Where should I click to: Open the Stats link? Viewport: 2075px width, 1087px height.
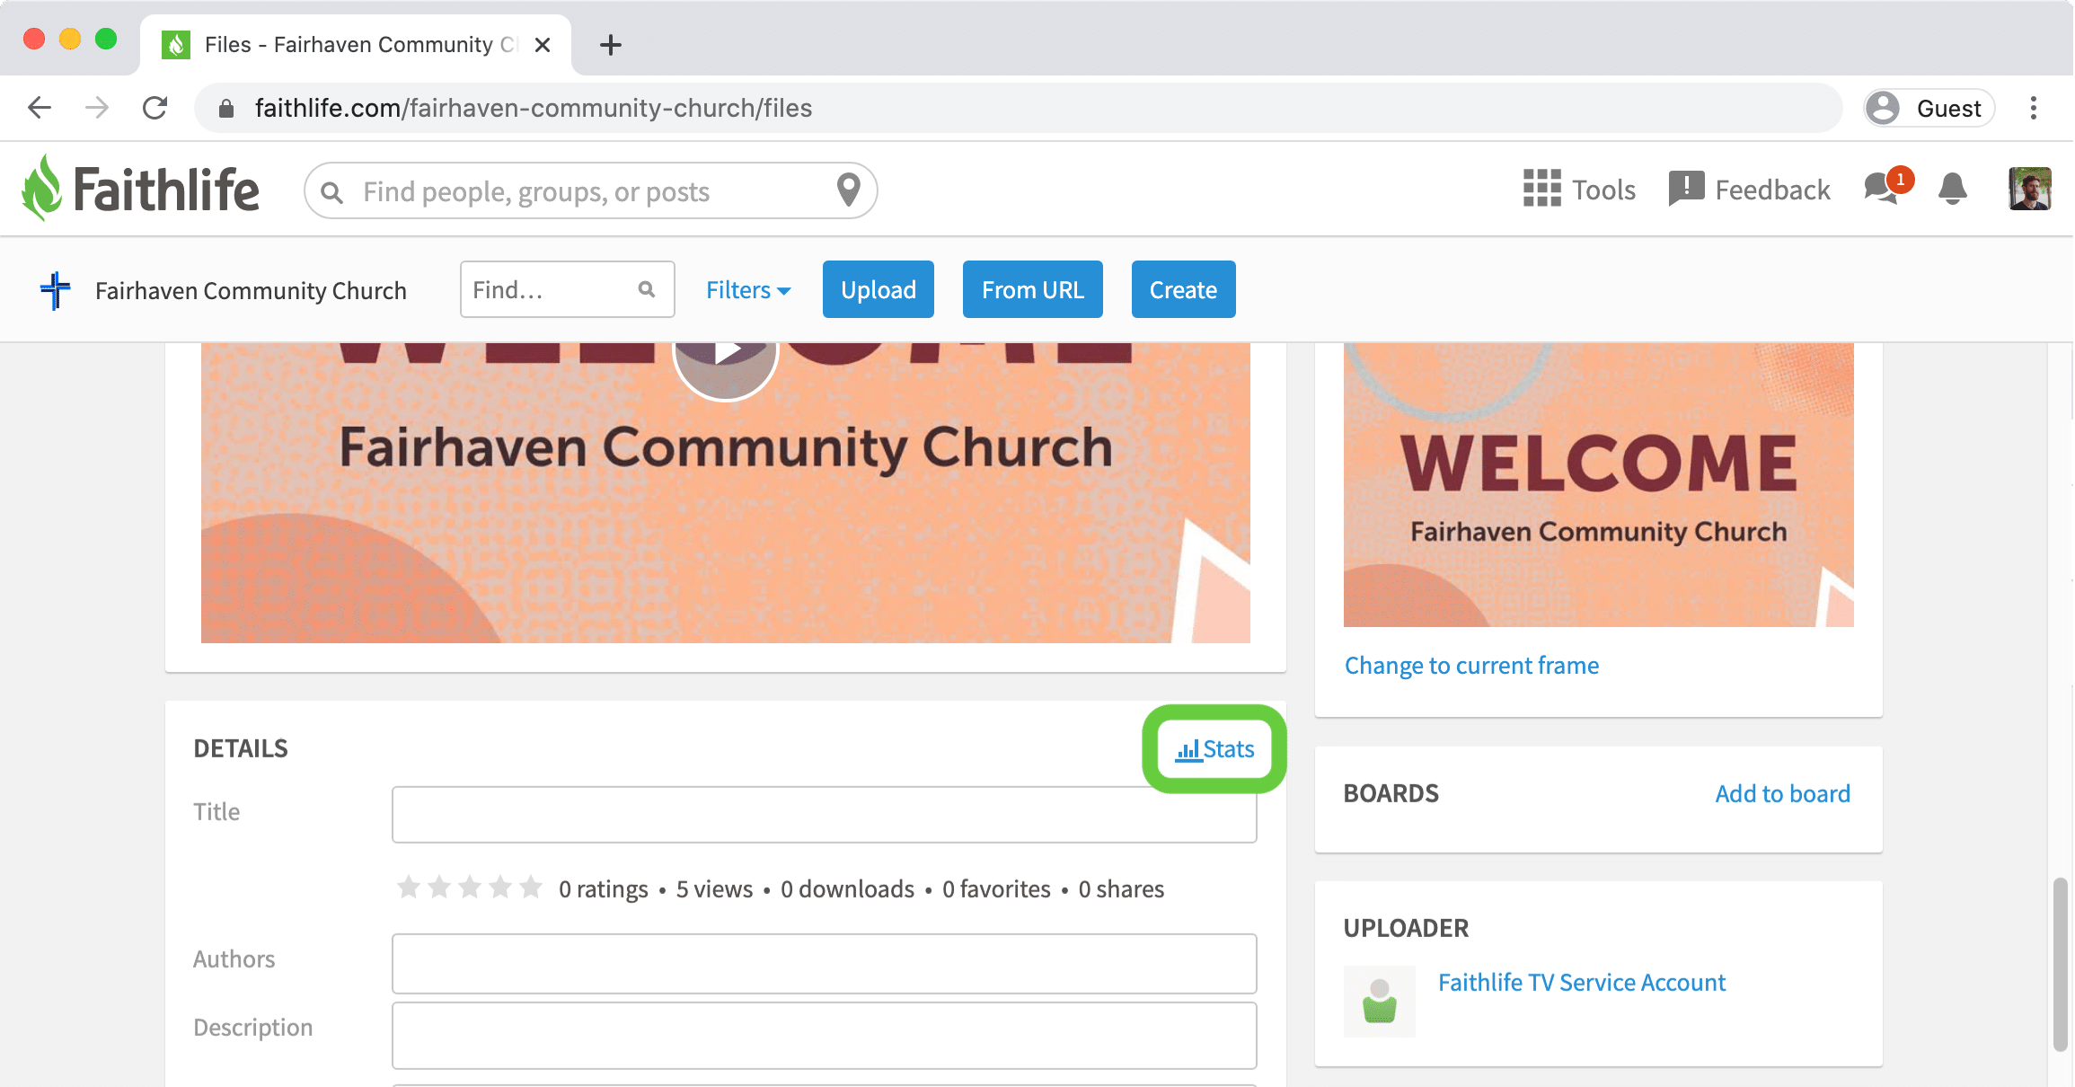(1214, 748)
